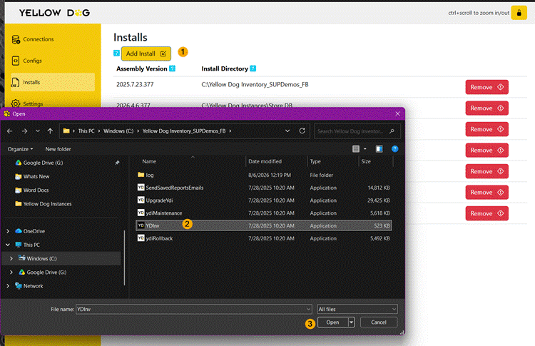Open the Configs sidebar page
The height and width of the screenshot is (346, 535).
pyautogui.click(x=32, y=61)
